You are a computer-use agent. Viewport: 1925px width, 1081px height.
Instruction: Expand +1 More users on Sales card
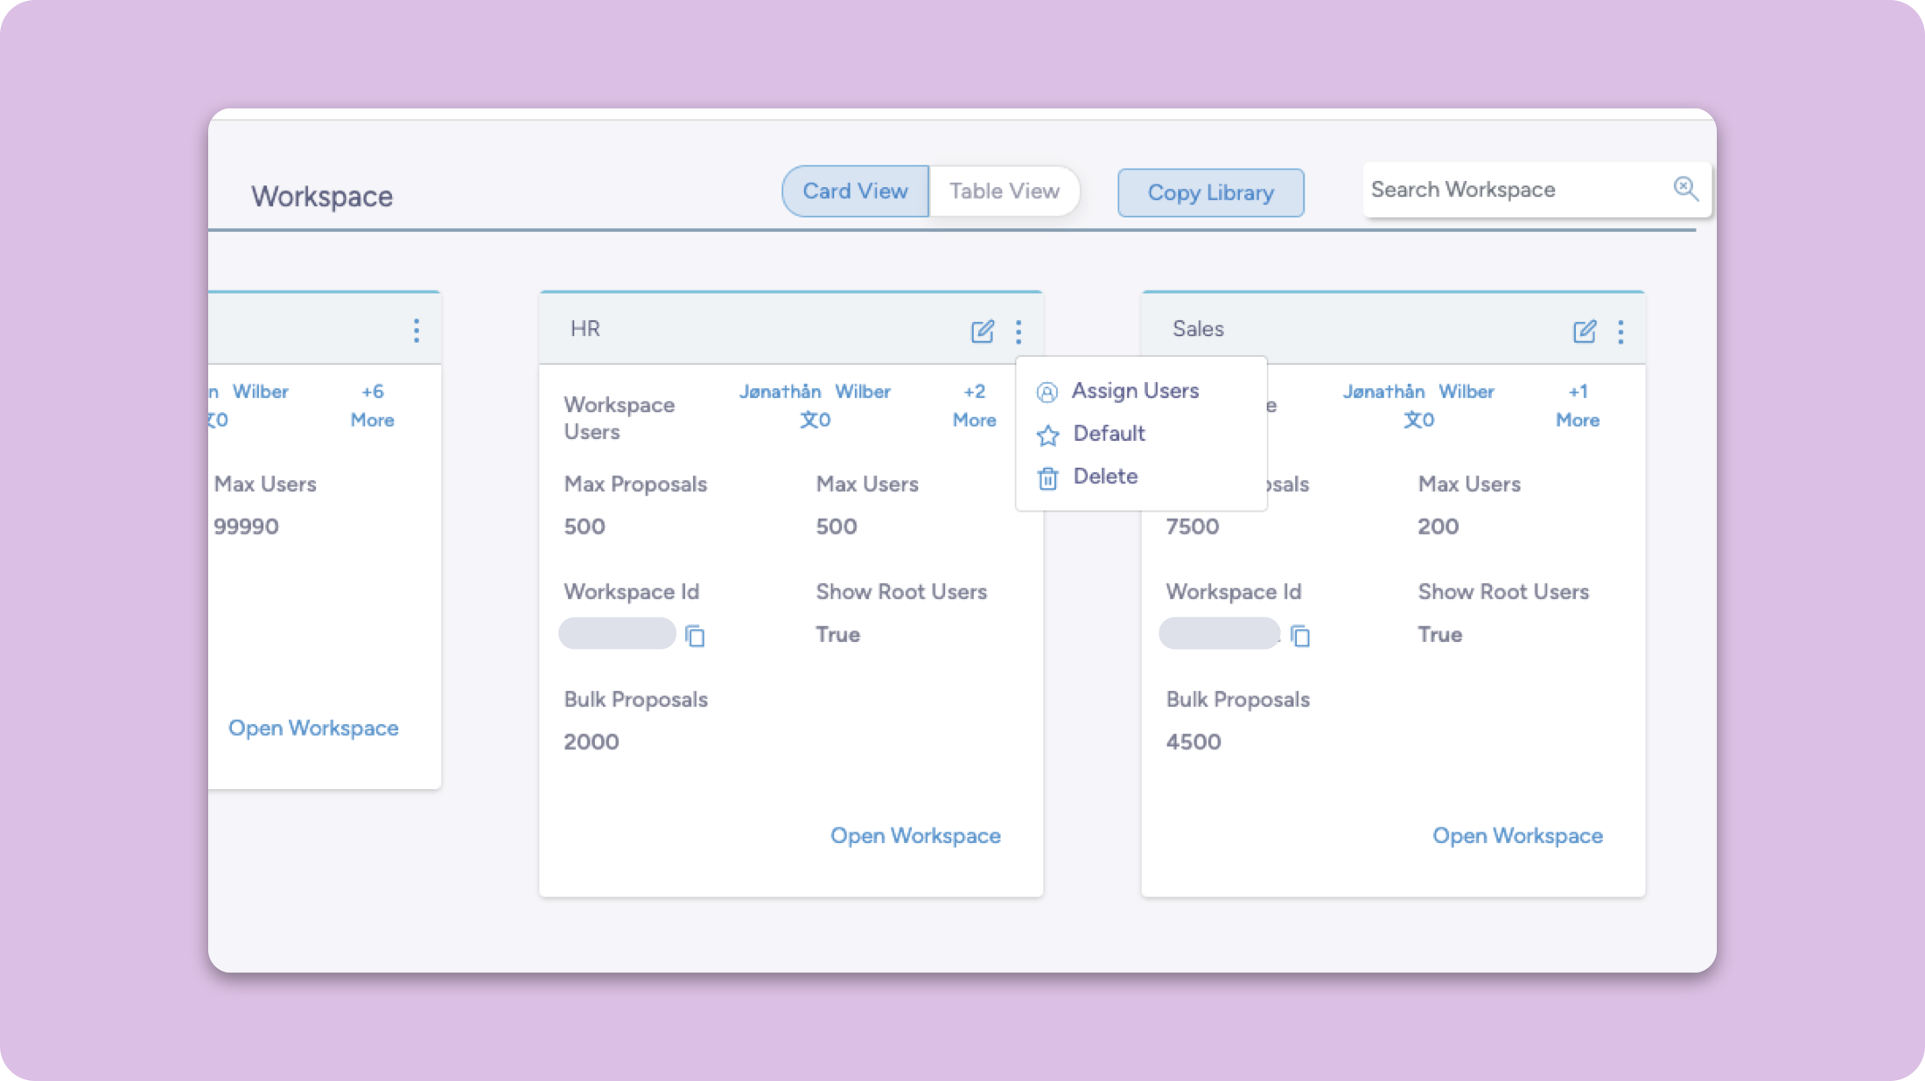click(x=1577, y=406)
